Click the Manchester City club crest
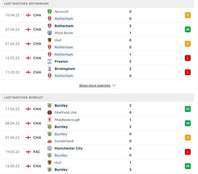Viewport: 198px width, 174px height. [50, 148]
